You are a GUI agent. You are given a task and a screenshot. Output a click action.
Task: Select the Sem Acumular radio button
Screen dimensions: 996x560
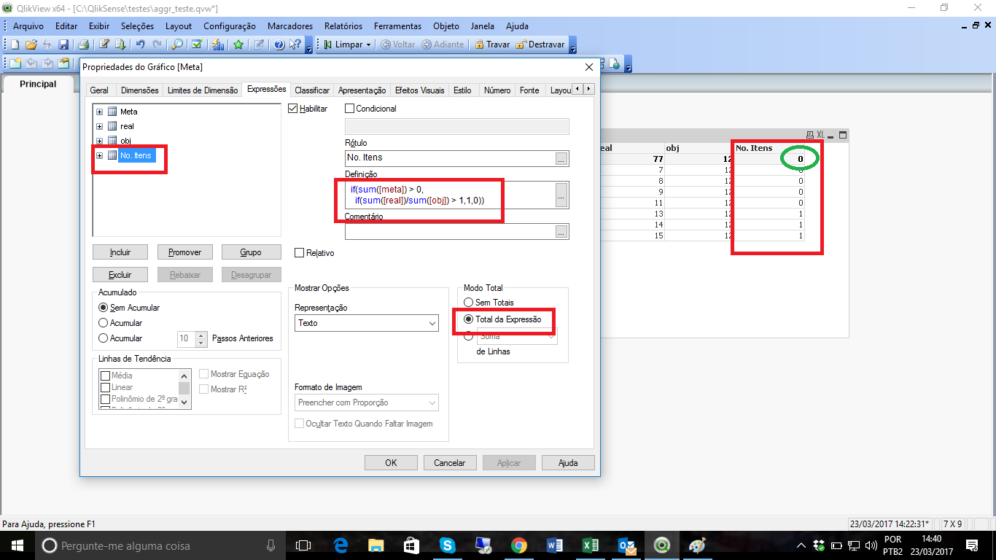(x=103, y=308)
